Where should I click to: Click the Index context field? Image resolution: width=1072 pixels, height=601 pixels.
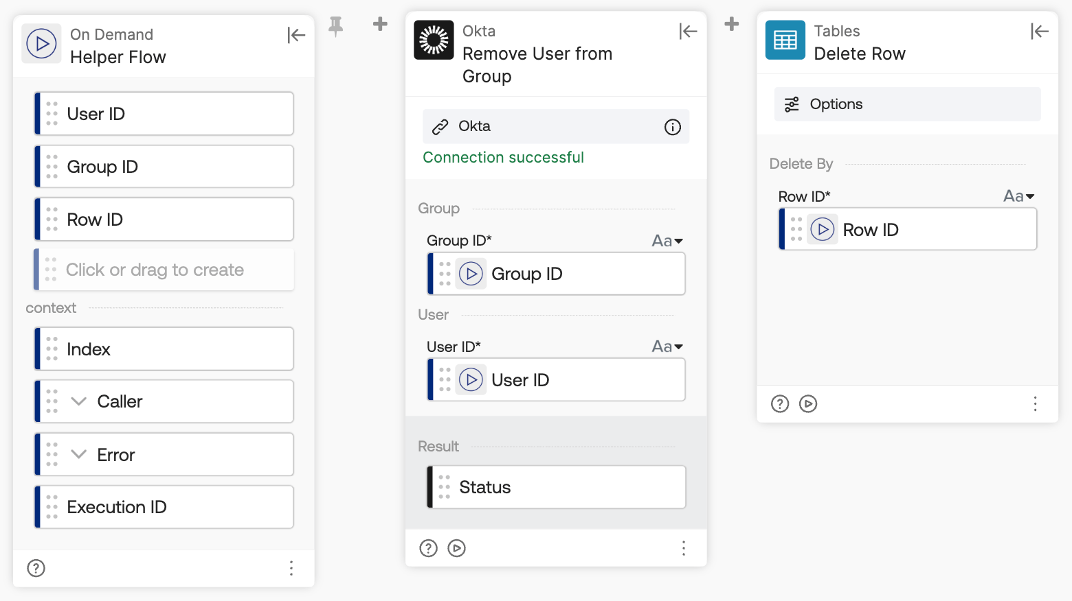pos(164,349)
